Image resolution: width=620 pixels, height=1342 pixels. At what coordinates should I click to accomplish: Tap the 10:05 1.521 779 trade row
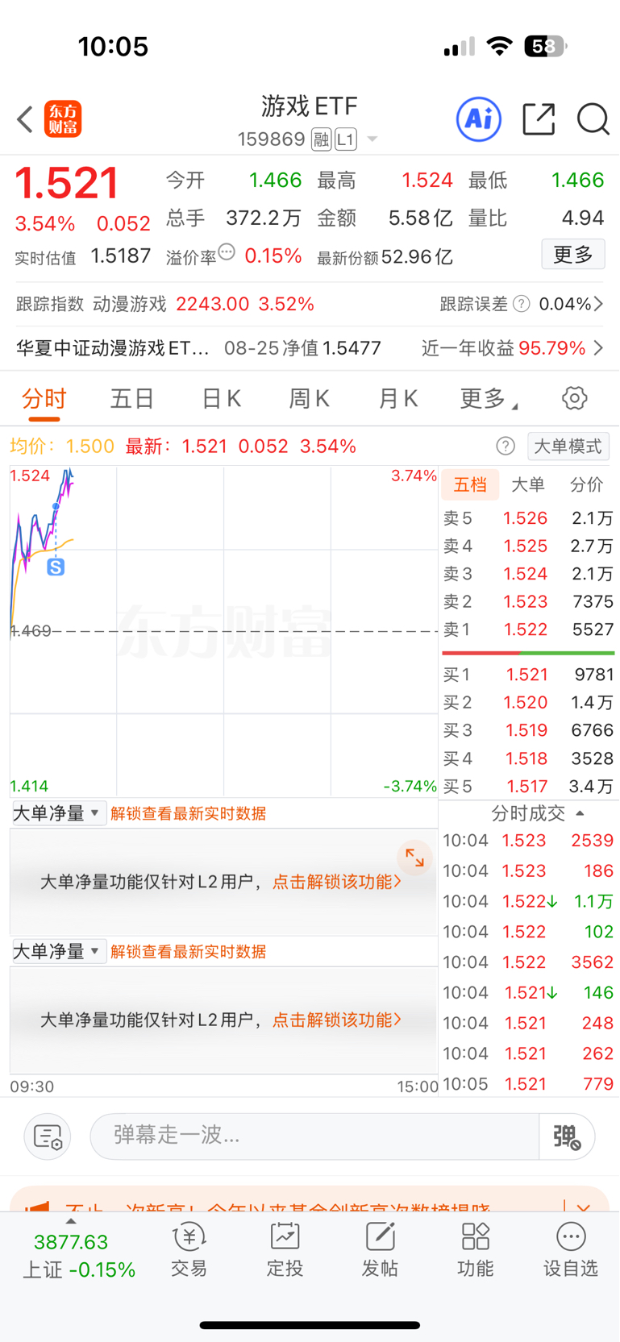(x=528, y=1084)
